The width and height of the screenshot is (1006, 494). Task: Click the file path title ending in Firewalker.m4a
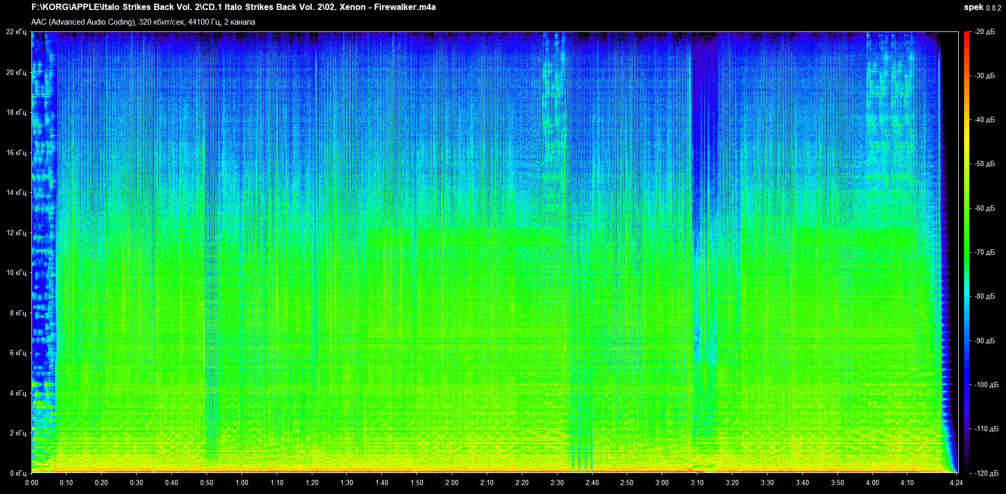(233, 7)
